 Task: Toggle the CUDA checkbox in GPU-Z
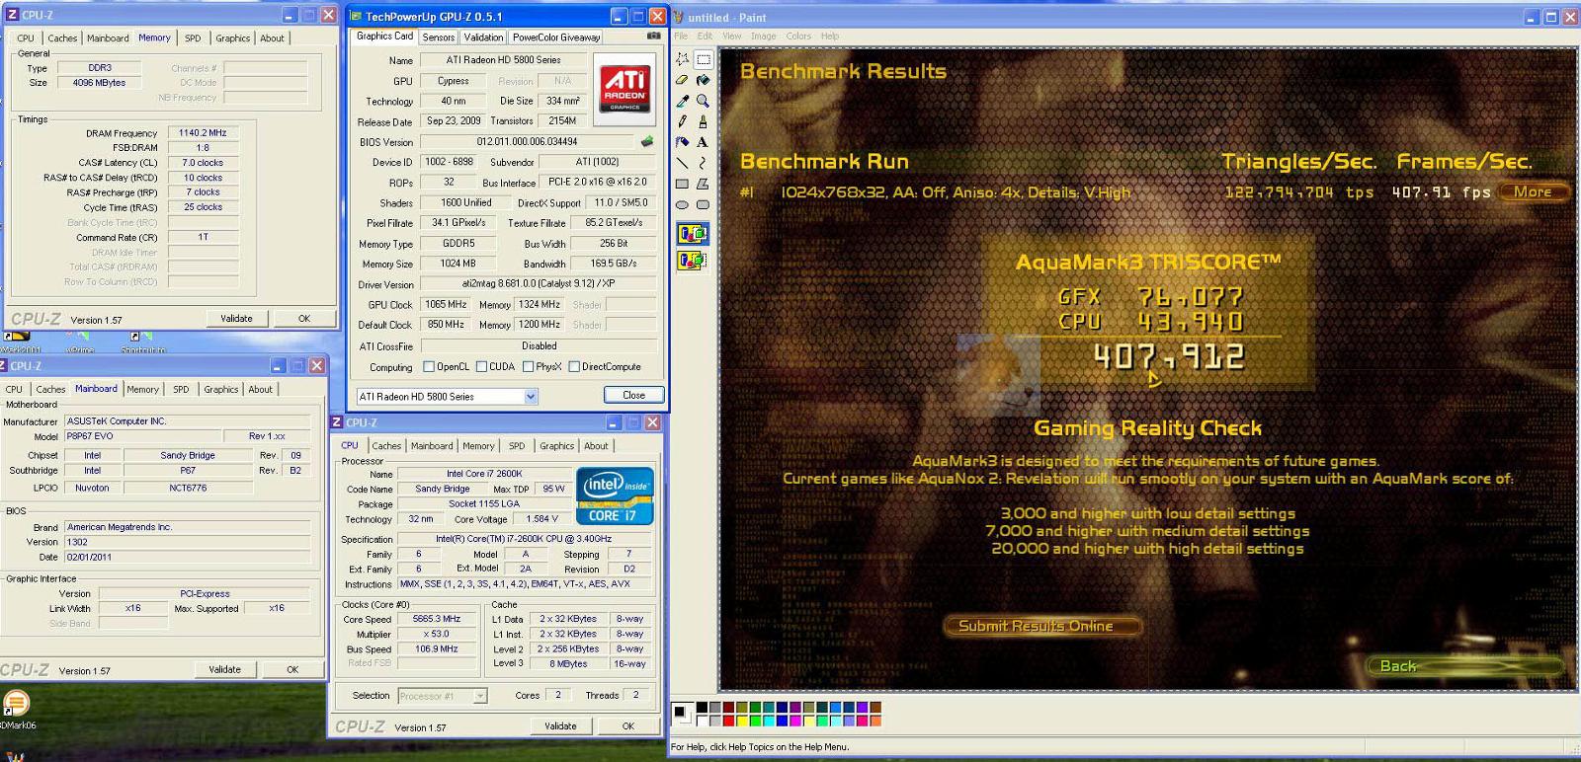[481, 367]
